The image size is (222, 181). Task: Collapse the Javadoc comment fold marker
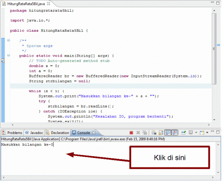(x=9, y=40)
